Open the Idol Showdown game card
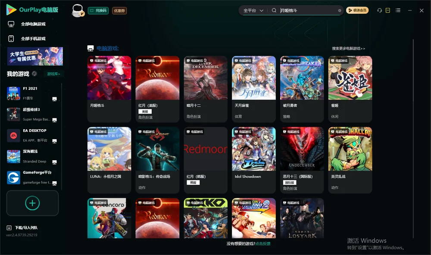Image resolution: width=431 pixels, height=255 pixels. [254, 160]
